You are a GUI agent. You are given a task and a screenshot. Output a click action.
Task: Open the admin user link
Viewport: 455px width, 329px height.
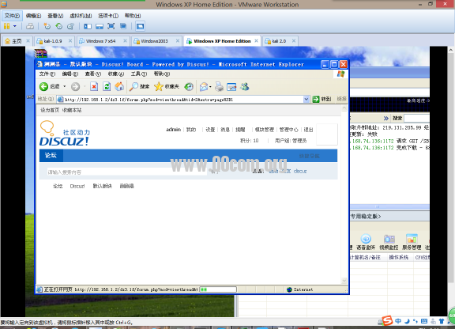[173, 130]
